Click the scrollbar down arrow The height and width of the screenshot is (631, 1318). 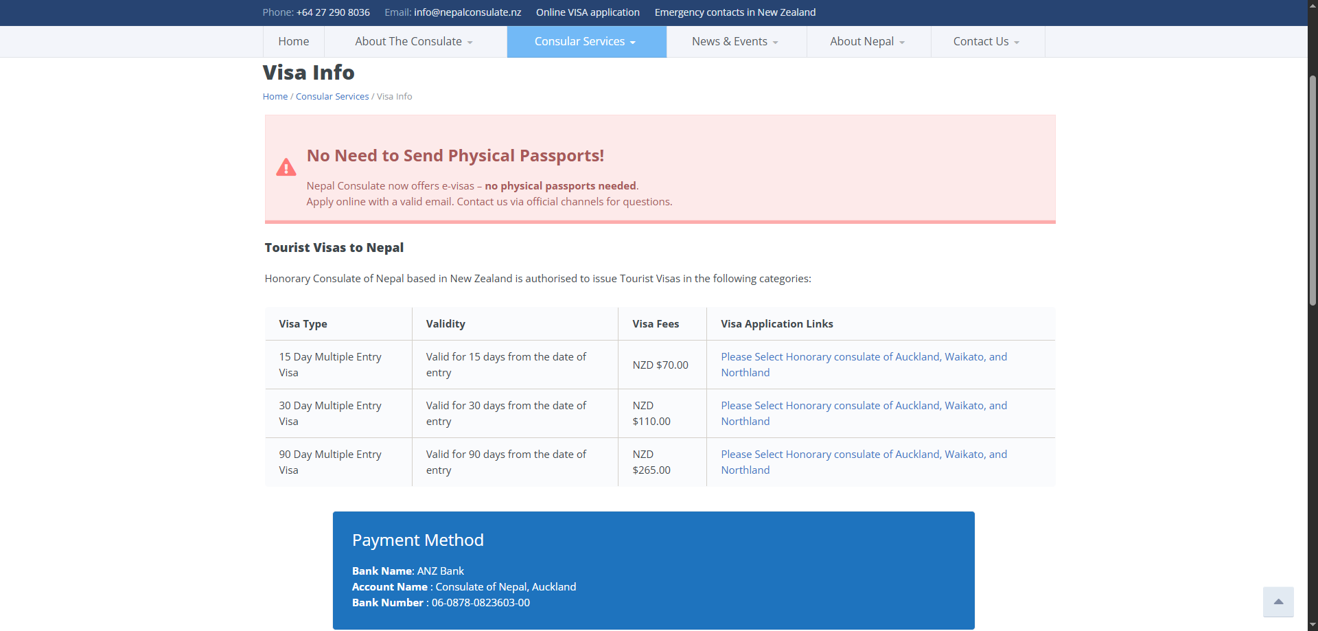1313,625
